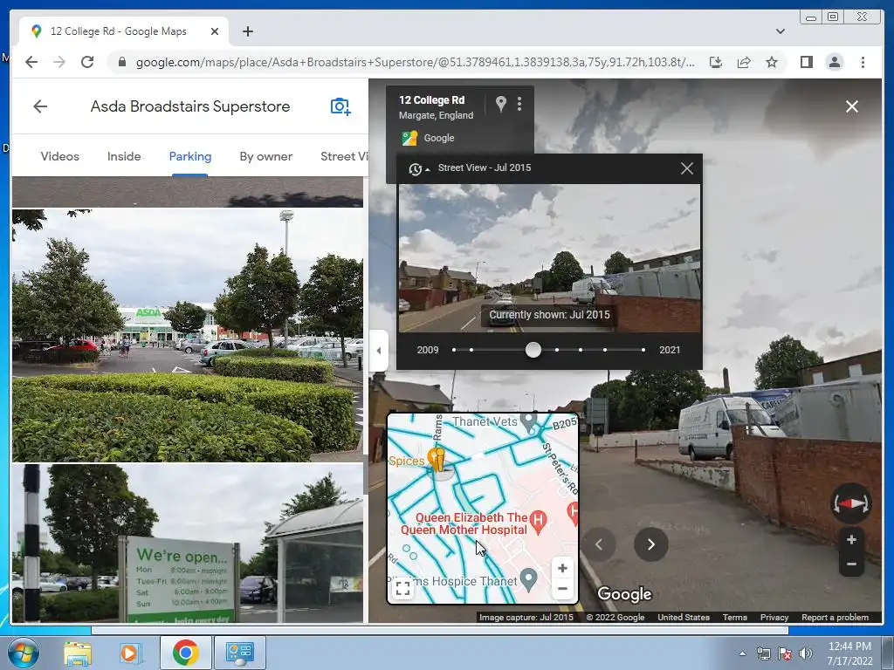This screenshot has height=670, width=894.
Task: Expand the tab search chevron
Action: (x=781, y=31)
